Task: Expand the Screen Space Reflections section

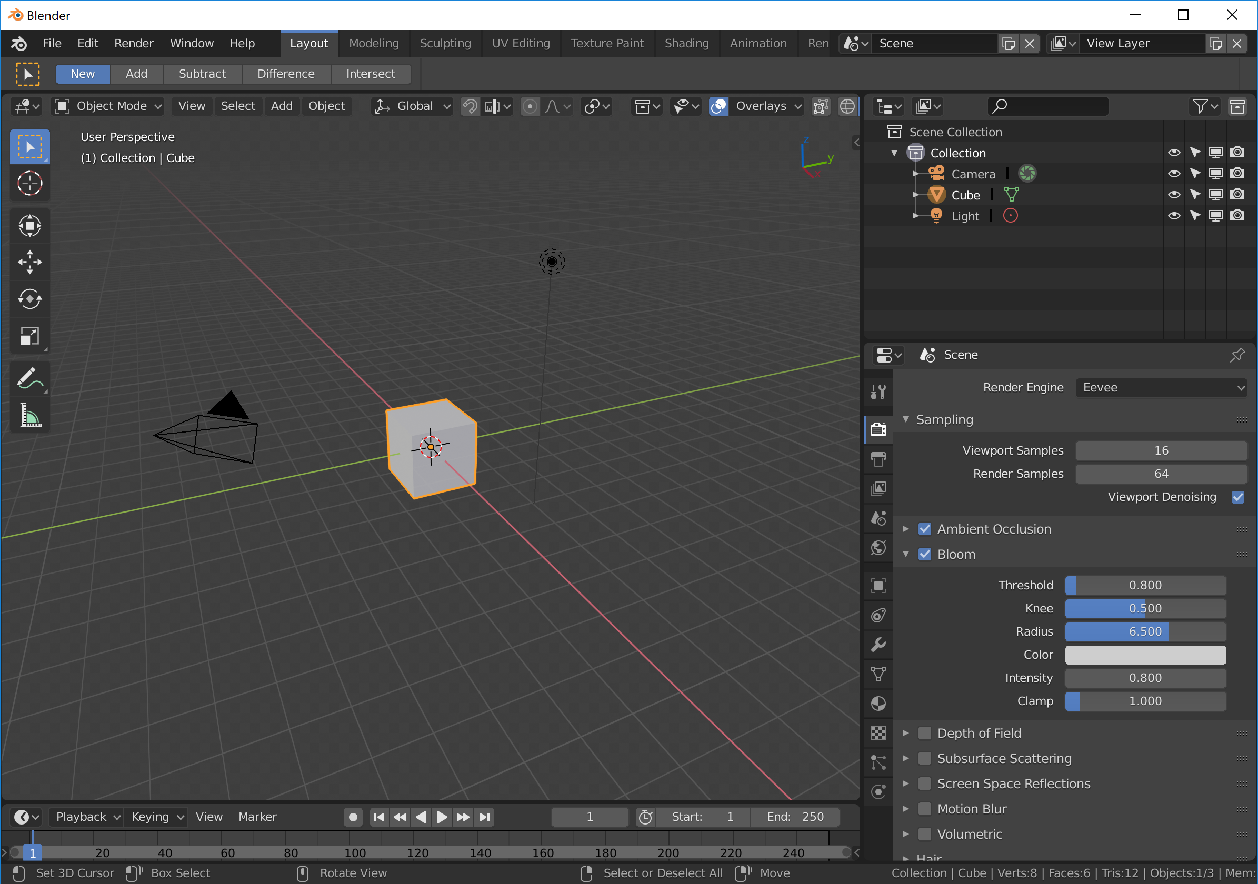Action: pos(906,784)
